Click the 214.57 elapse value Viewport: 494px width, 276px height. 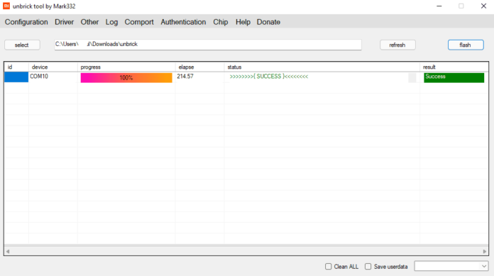click(x=185, y=76)
